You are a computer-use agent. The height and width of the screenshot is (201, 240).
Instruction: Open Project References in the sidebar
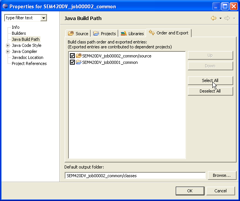click(29, 63)
